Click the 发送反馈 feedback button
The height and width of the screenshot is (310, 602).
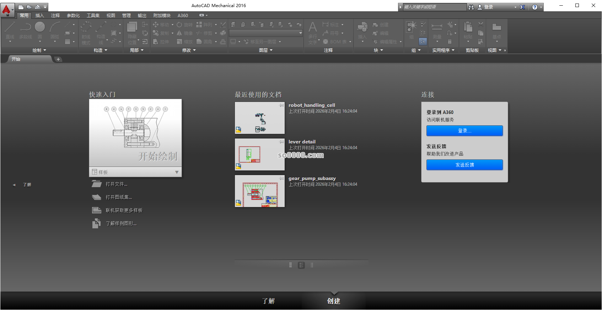[x=464, y=165]
